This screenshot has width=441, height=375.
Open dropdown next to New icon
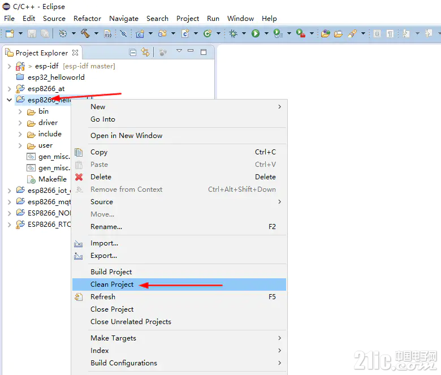click(20, 33)
